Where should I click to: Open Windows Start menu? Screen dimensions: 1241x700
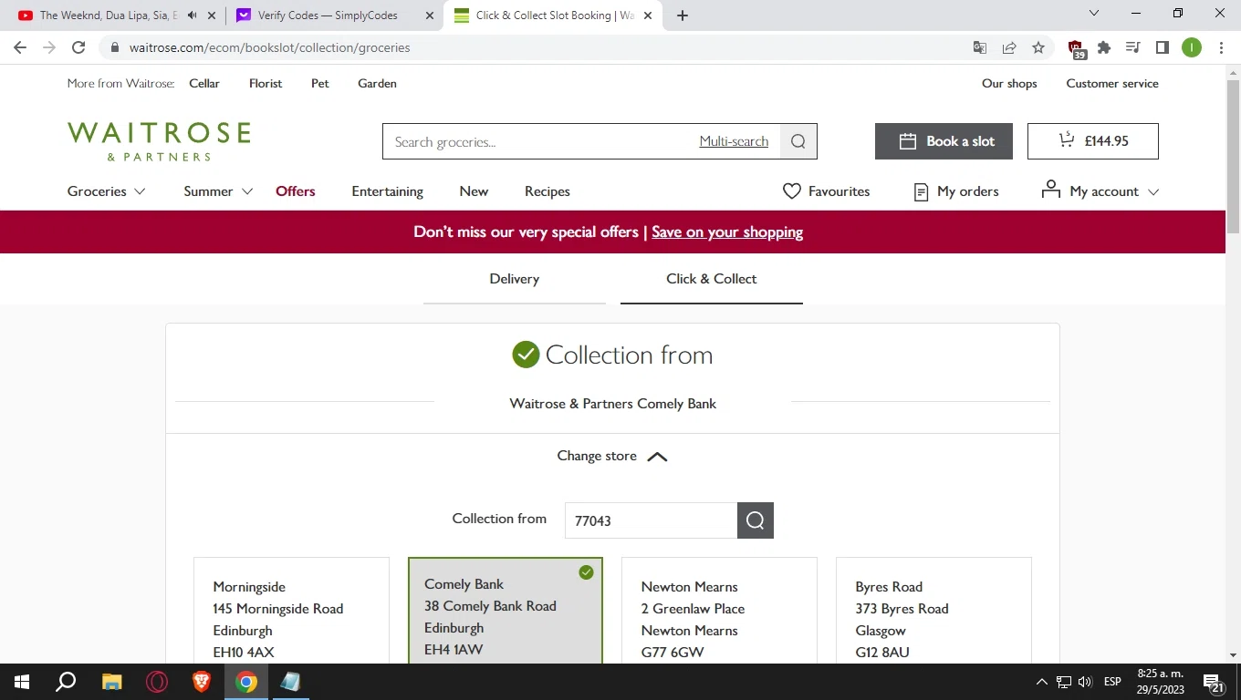coord(22,682)
